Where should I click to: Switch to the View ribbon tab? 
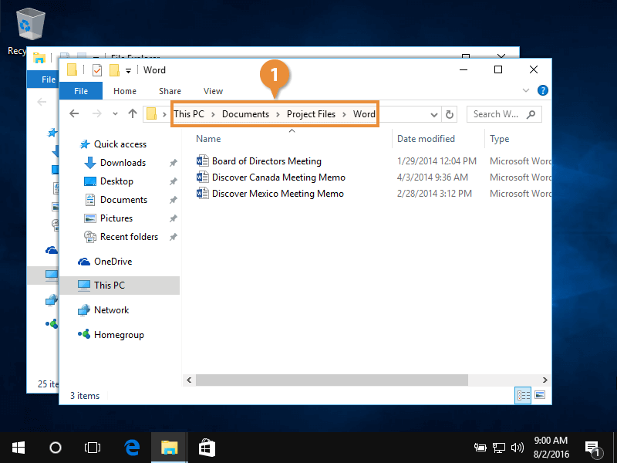(x=213, y=90)
